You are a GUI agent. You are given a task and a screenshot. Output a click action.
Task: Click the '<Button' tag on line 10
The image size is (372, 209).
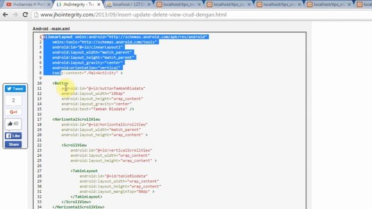tap(60, 83)
